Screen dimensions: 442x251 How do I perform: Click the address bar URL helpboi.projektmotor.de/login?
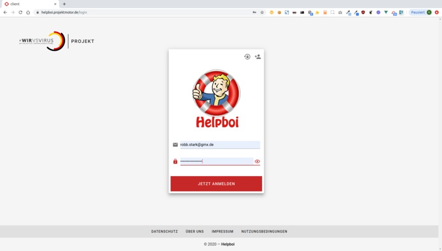pos(64,13)
